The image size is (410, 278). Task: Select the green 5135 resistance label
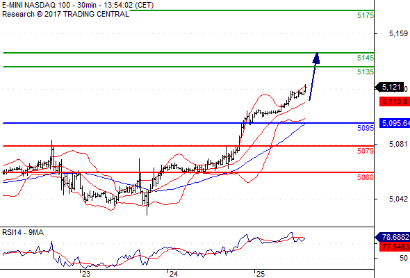tap(366, 72)
